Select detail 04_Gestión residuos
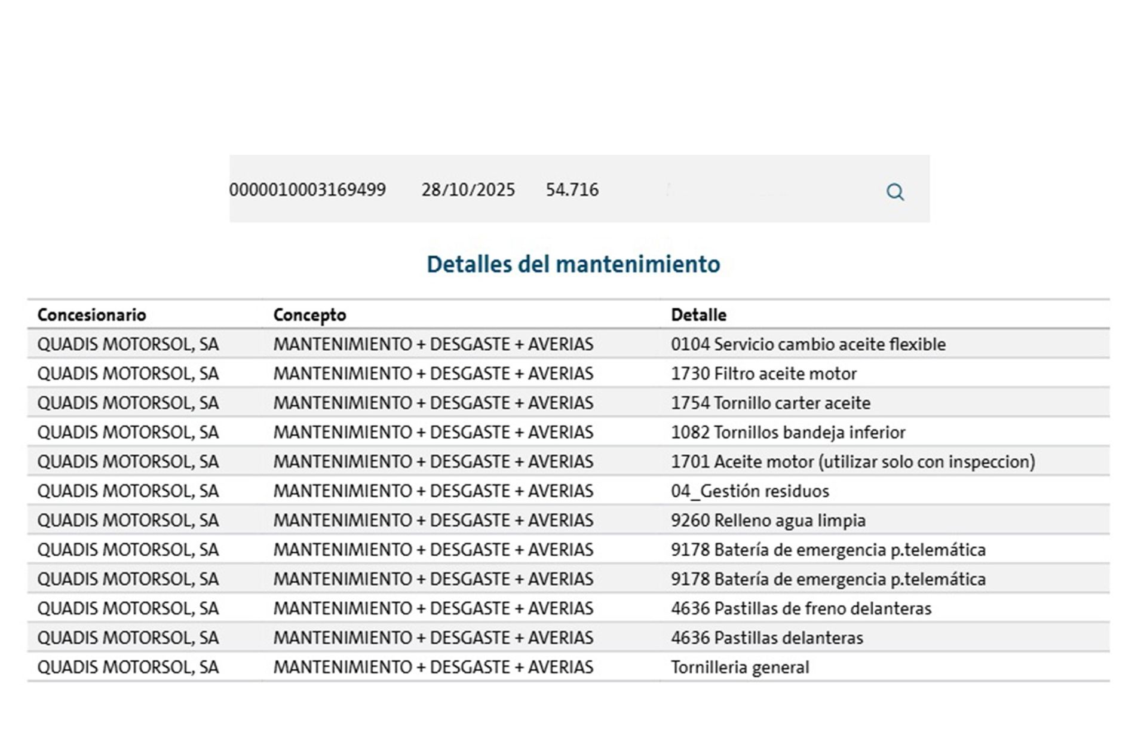Viewport: 1147px width, 753px height. click(750, 491)
